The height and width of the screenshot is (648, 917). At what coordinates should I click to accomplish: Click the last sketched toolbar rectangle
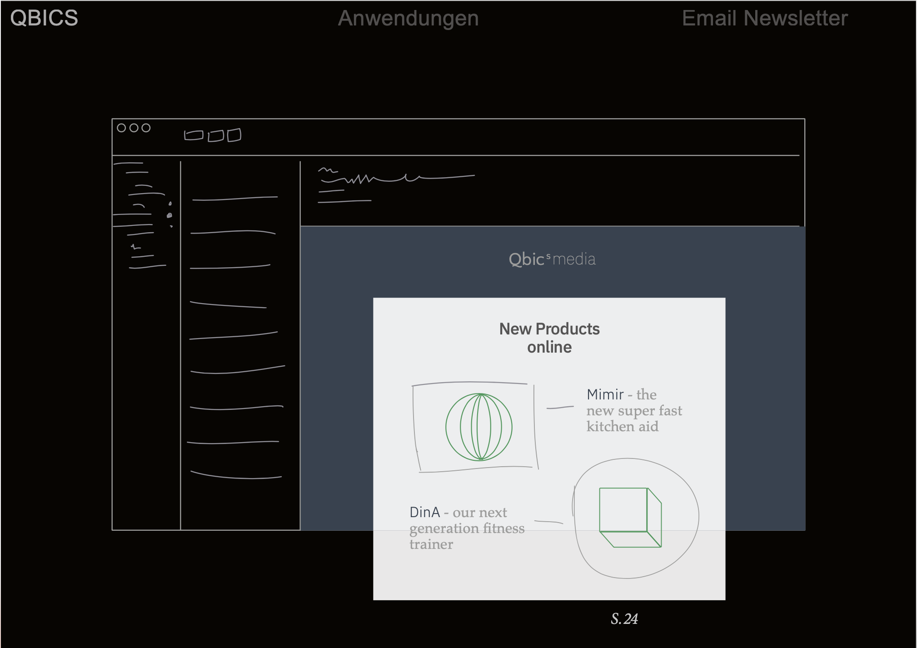tap(234, 135)
